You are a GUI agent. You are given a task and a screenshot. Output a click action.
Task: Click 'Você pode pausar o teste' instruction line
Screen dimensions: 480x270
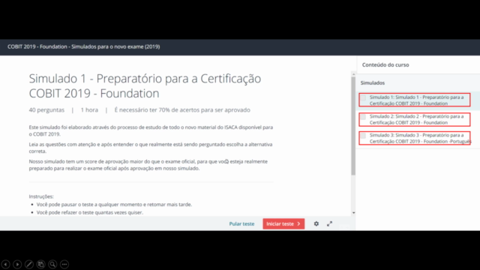point(114,205)
